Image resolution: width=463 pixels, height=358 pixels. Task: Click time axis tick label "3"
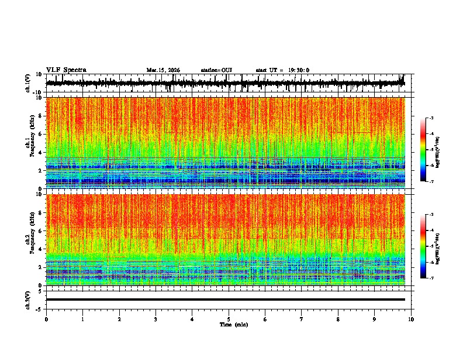[x=156, y=319]
